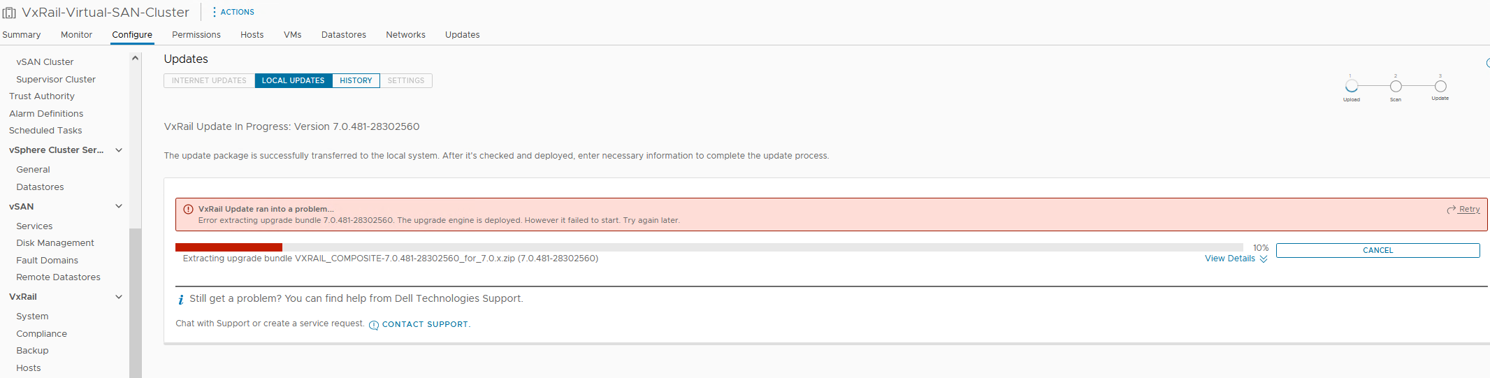Click the red error alert icon
Screen dimensions: 1490x378
pos(188,209)
